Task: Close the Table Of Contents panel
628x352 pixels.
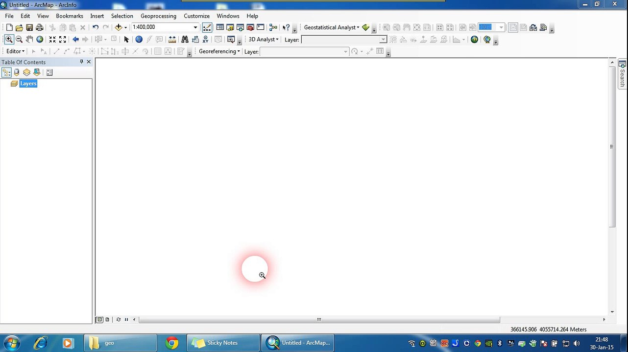Action: (x=89, y=62)
